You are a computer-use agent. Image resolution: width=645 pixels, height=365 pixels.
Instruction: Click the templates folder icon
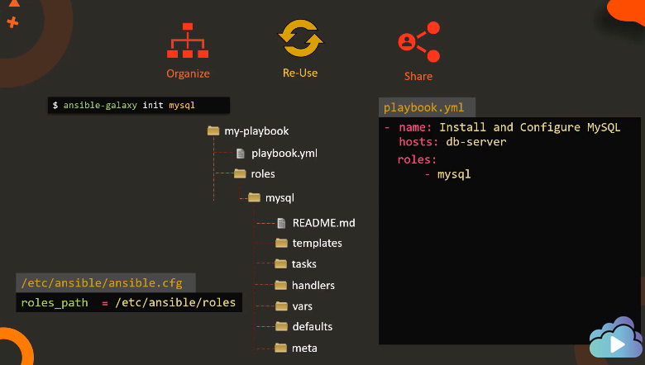(x=281, y=243)
